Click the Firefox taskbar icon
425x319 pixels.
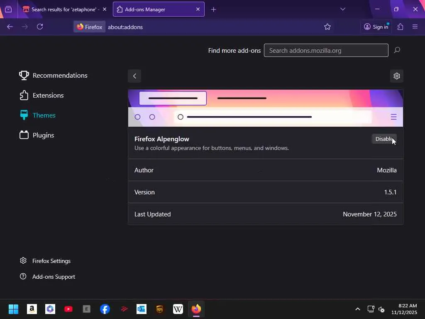click(x=196, y=309)
